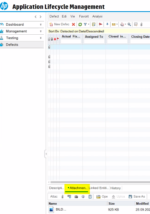Click the BILD image file icon
The width and height of the screenshot is (150, 214).
[51, 209]
